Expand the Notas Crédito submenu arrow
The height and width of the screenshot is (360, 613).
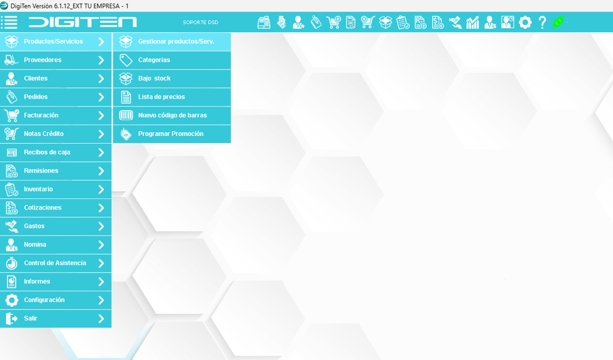click(x=101, y=134)
